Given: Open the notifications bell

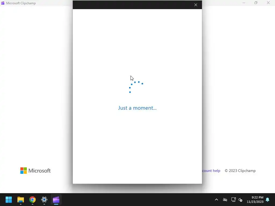Looking at the screenshot, I should coord(268,200).
